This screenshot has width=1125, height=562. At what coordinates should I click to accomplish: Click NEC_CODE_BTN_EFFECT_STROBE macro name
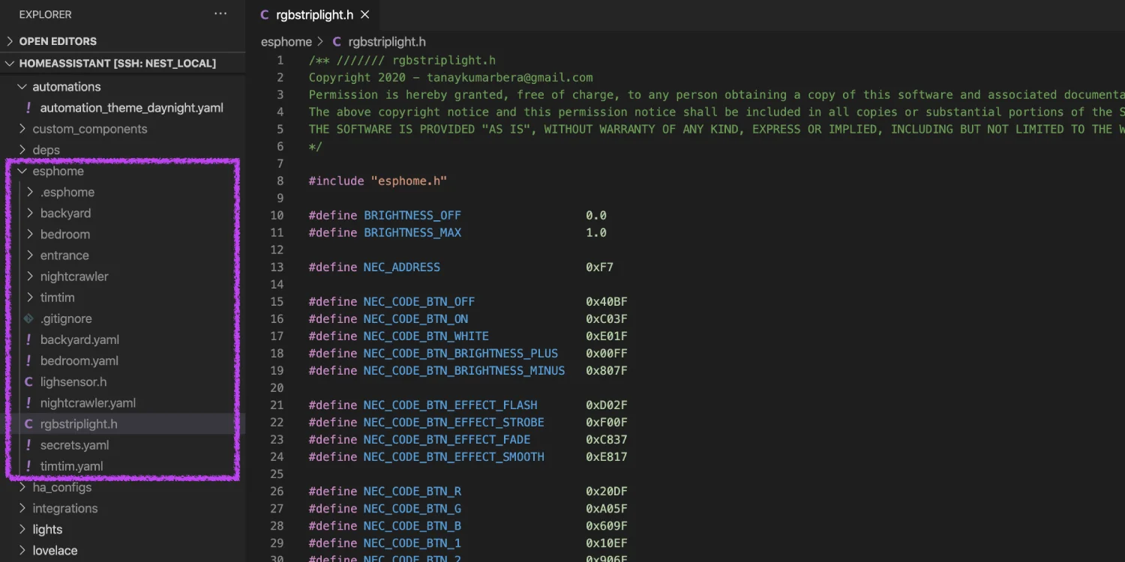pos(454,422)
